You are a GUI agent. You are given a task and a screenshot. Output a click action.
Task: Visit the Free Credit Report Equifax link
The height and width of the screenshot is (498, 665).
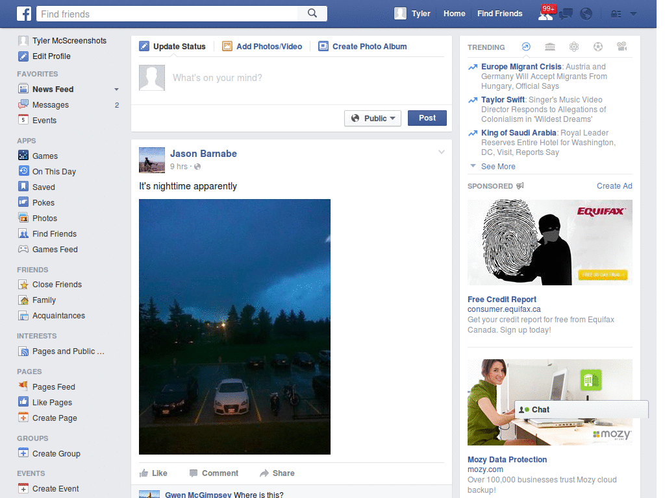(501, 299)
